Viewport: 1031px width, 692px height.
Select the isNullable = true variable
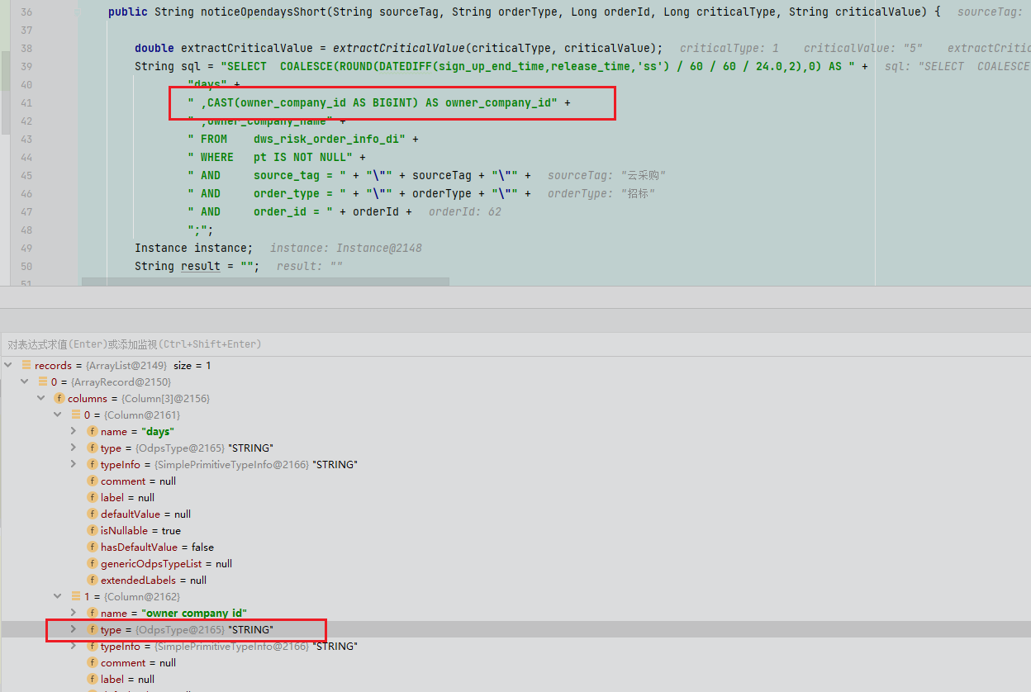point(140,530)
